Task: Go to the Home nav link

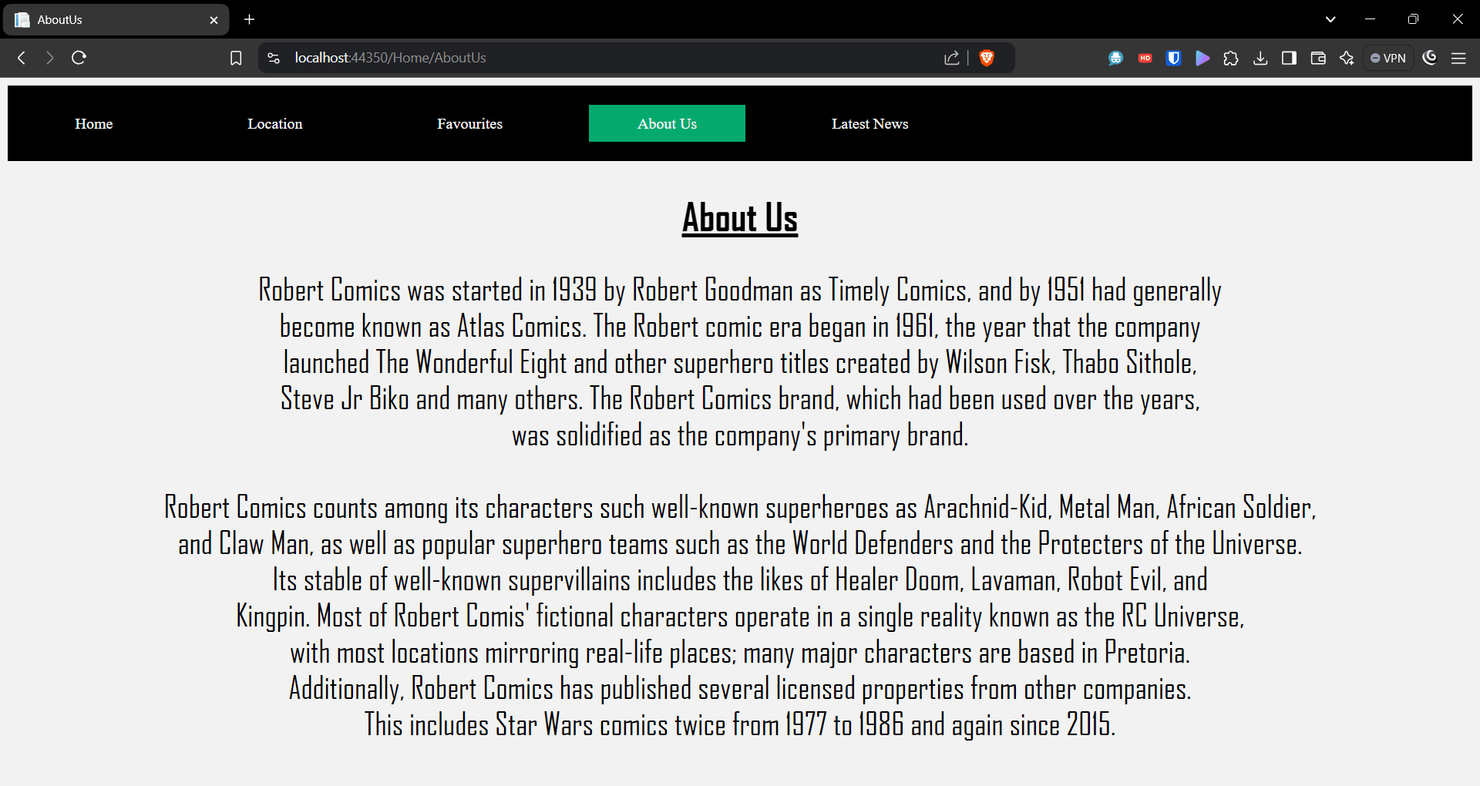Action: pyautogui.click(x=94, y=123)
